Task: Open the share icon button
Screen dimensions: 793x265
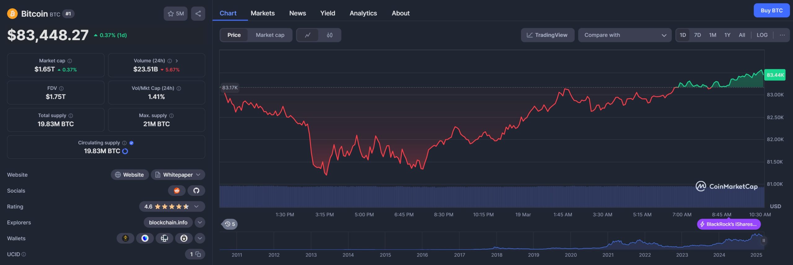Action: pyautogui.click(x=198, y=14)
